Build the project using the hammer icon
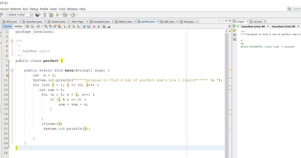This screenshot has height=158, width=301. 45,14
